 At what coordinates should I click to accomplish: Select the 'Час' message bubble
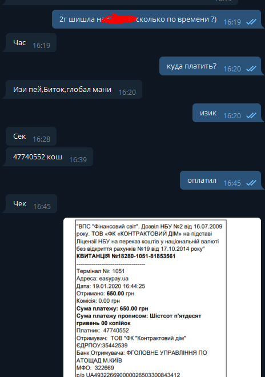(31, 43)
